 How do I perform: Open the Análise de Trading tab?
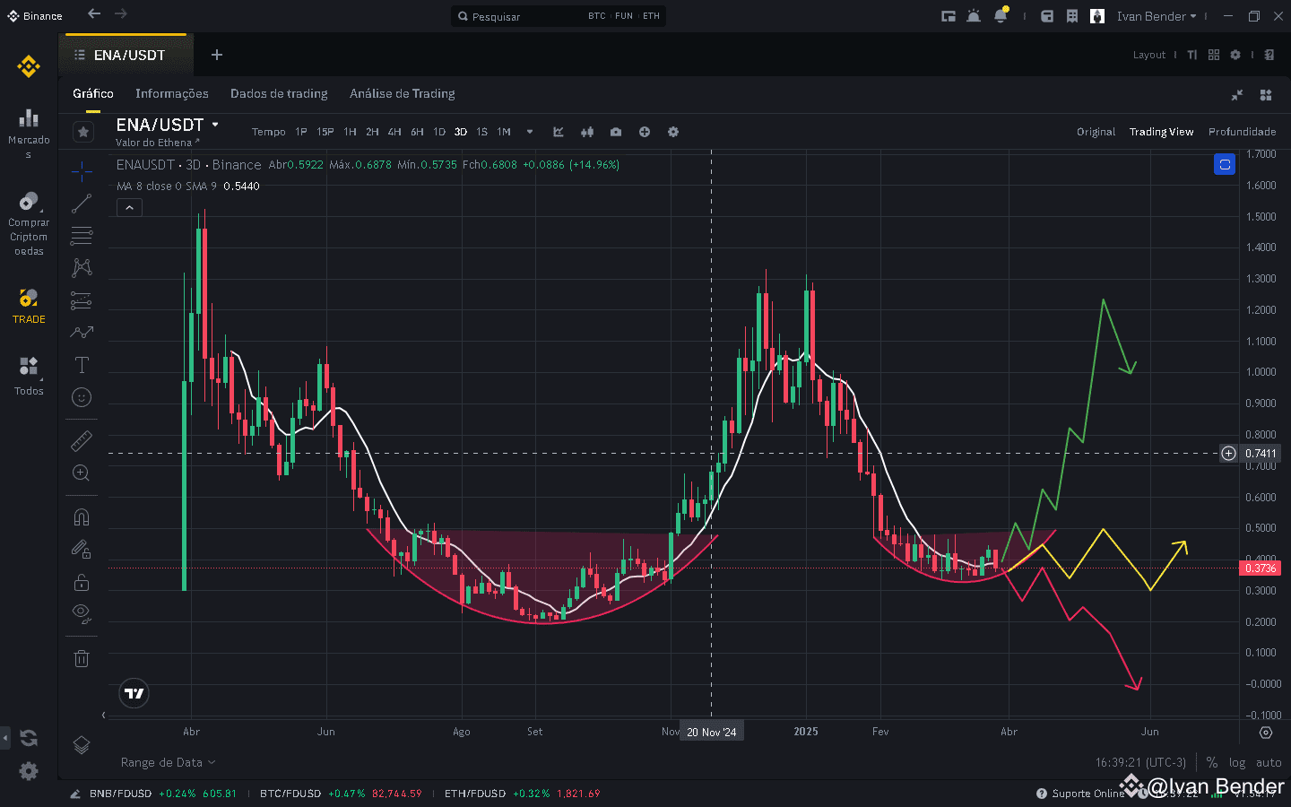click(403, 93)
